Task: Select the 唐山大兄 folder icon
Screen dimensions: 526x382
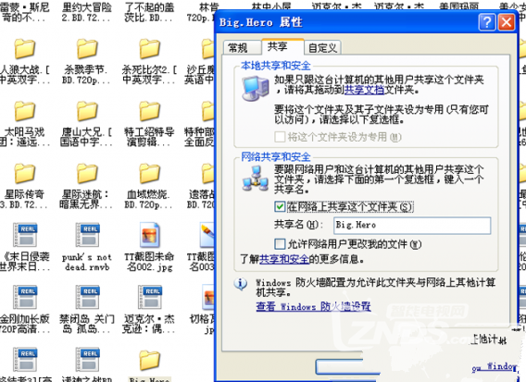Action: (x=87, y=111)
